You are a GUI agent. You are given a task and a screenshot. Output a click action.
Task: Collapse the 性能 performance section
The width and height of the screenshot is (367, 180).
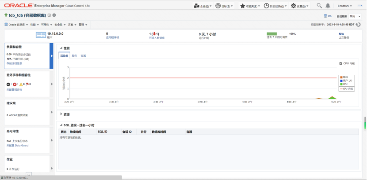tap(61, 48)
